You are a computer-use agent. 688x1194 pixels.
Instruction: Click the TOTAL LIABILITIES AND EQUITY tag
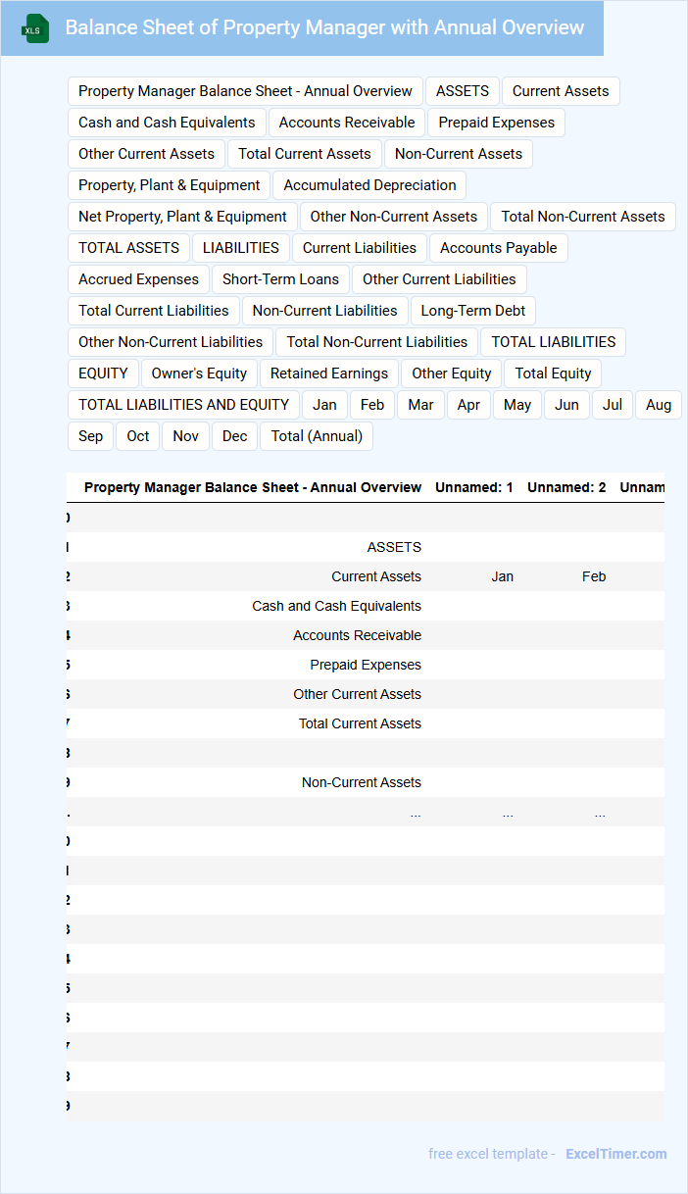click(183, 405)
